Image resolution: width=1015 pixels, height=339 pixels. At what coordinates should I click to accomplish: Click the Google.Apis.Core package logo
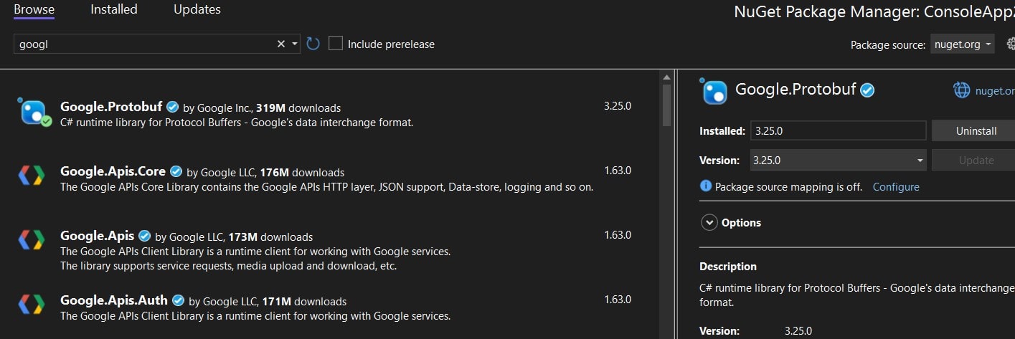32,176
